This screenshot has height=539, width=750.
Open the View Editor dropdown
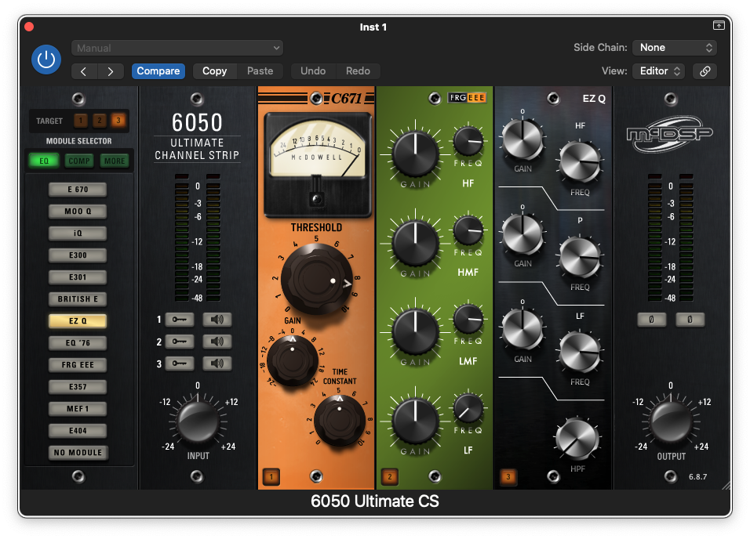[659, 71]
